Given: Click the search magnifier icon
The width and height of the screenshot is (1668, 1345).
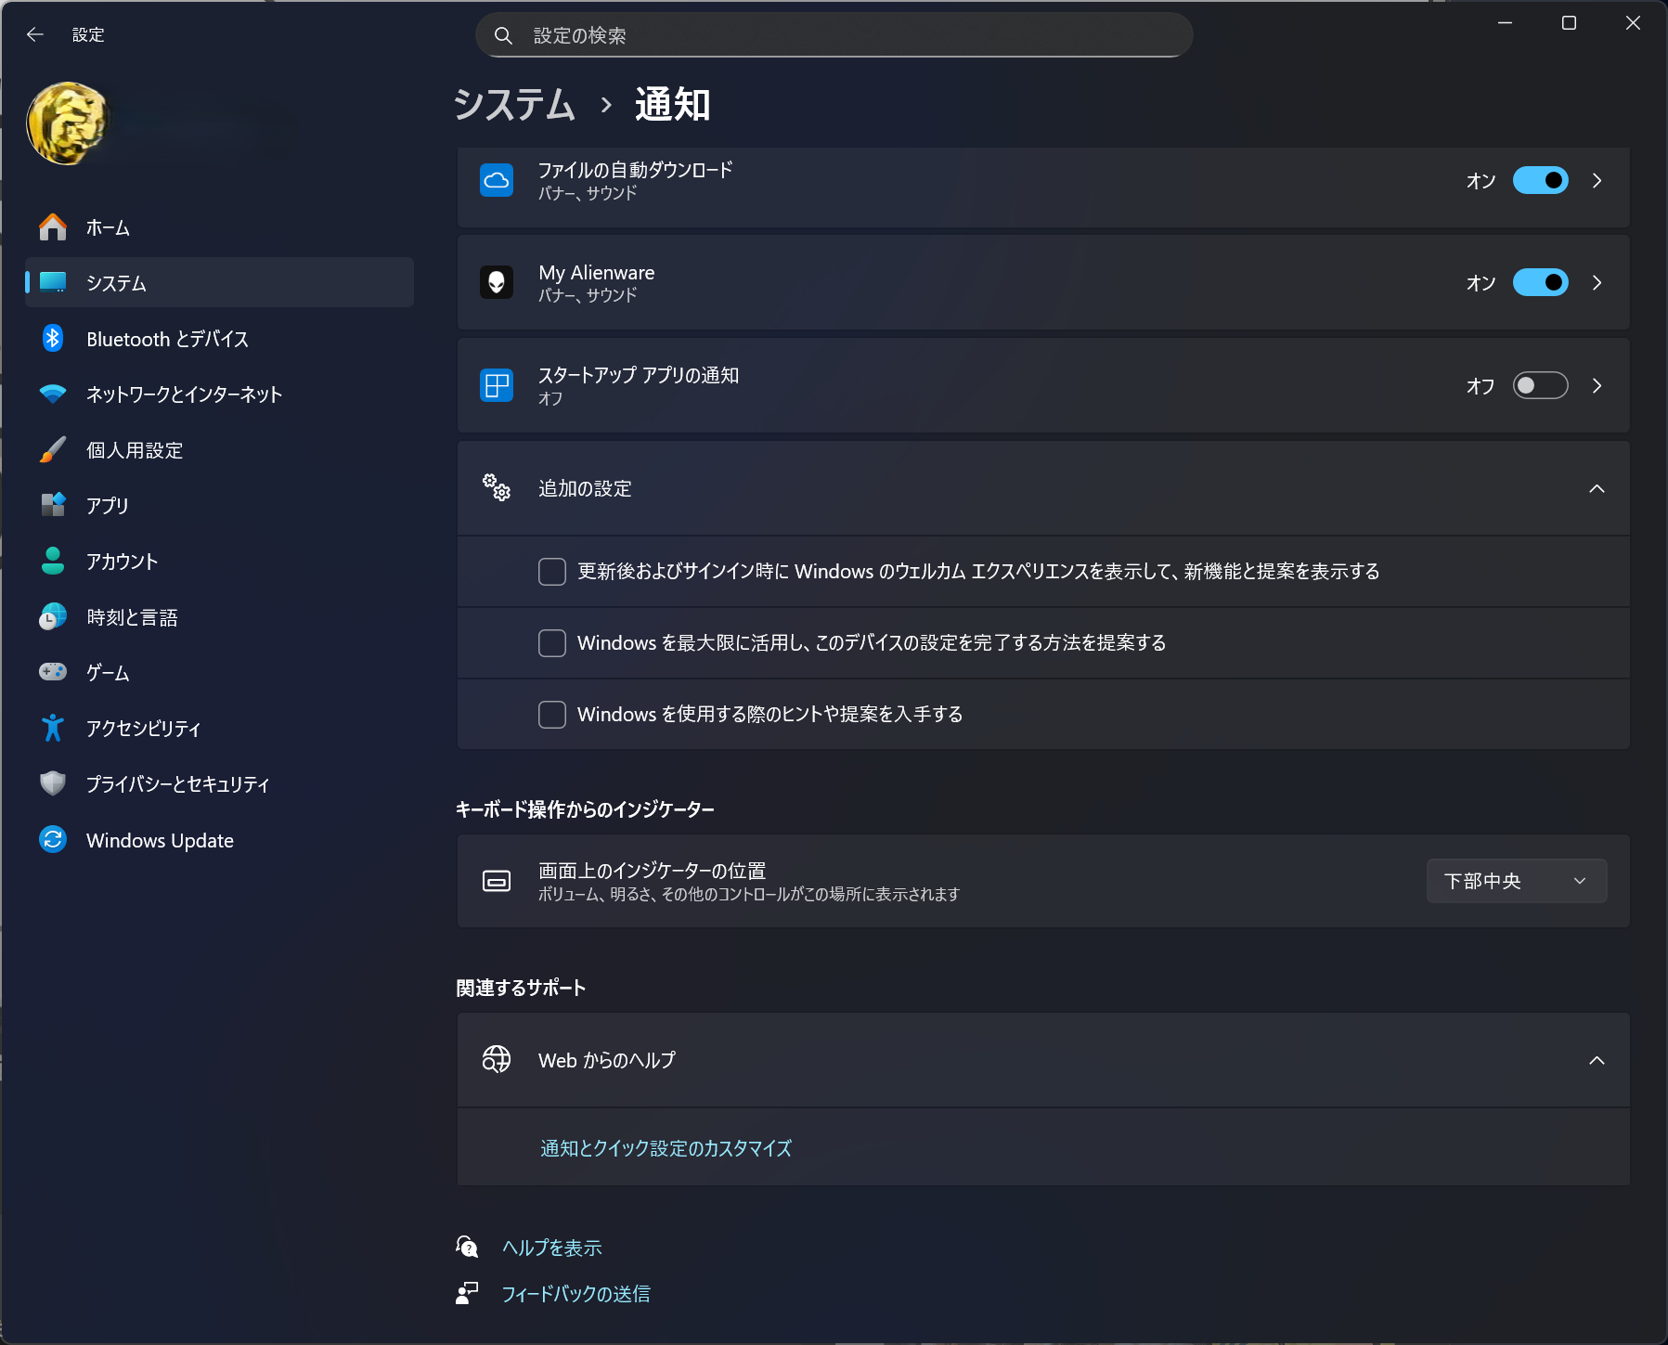Looking at the screenshot, I should click(x=503, y=35).
